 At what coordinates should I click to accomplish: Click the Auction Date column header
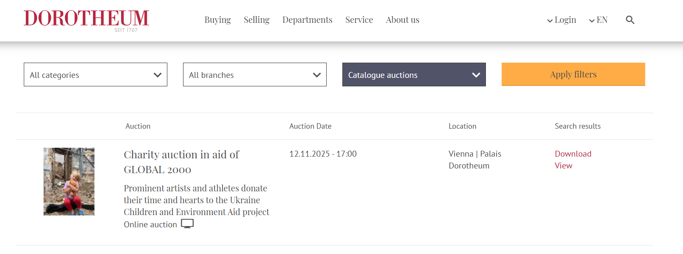(310, 126)
